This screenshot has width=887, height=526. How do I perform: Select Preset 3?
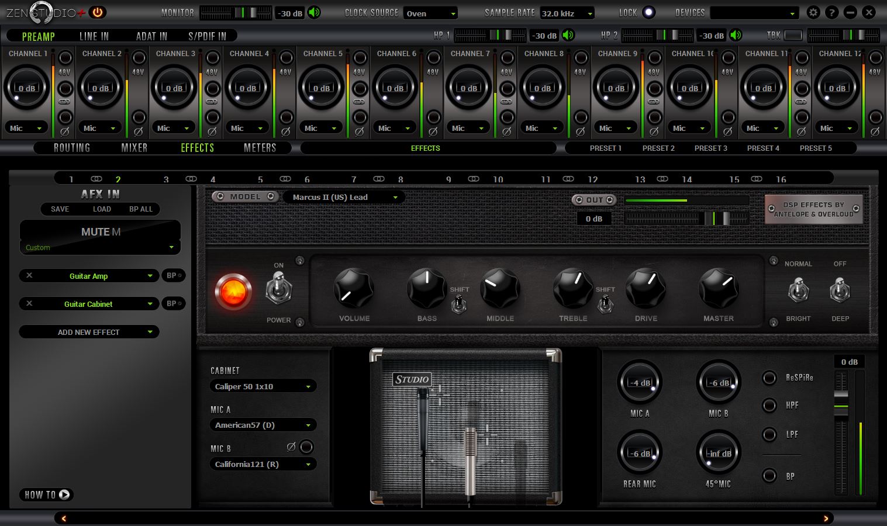[x=711, y=148]
